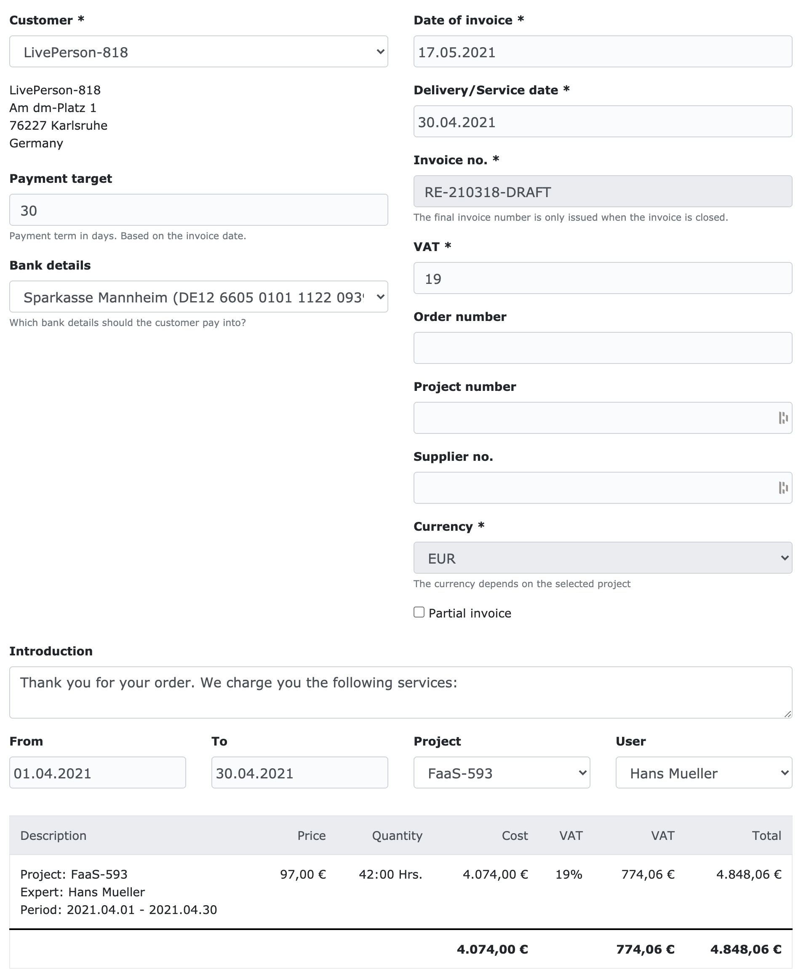The image size is (801, 973).
Task: Open the Bank details dropdown
Action: coord(198,297)
